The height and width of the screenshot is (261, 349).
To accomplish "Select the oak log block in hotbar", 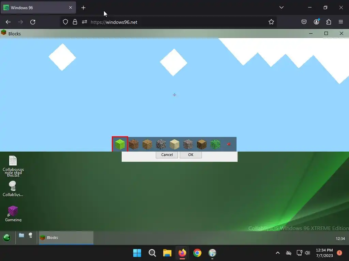I will tap(202, 144).
